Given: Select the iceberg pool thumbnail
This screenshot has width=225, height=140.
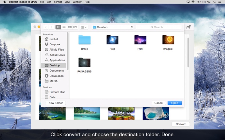Looking at the screenshot, I should [x=156, y=113].
